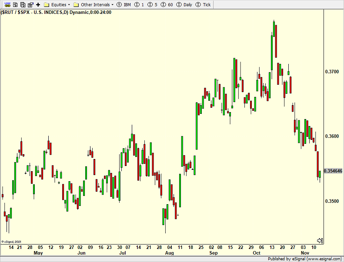Click the Aug label on time axis
The height and width of the screenshot is (262, 344).
click(x=170, y=253)
